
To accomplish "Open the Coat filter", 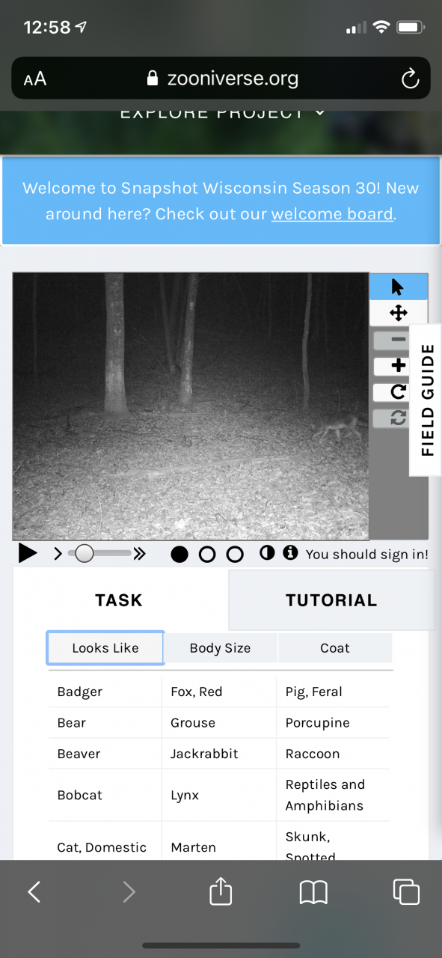I will coord(335,648).
